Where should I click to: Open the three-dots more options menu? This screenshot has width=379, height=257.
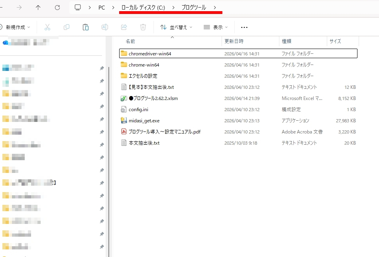coord(244,27)
